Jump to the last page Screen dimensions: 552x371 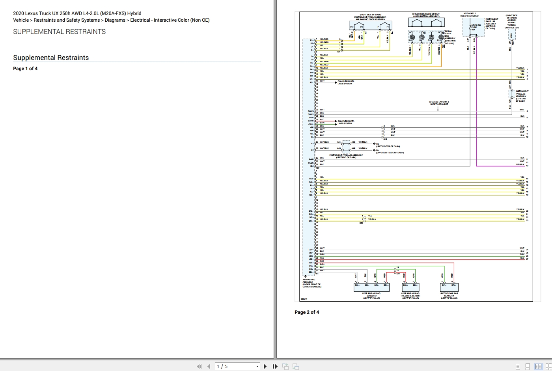(275, 366)
